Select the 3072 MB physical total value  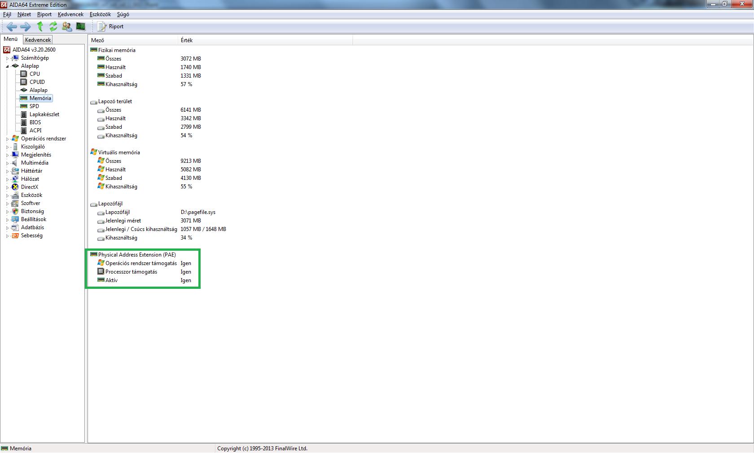191,59
